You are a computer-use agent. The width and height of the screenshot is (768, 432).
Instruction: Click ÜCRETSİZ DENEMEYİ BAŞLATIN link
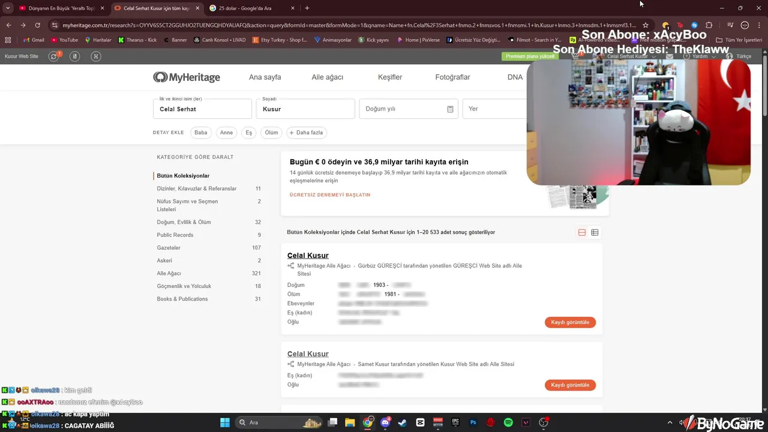pos(330,195)
